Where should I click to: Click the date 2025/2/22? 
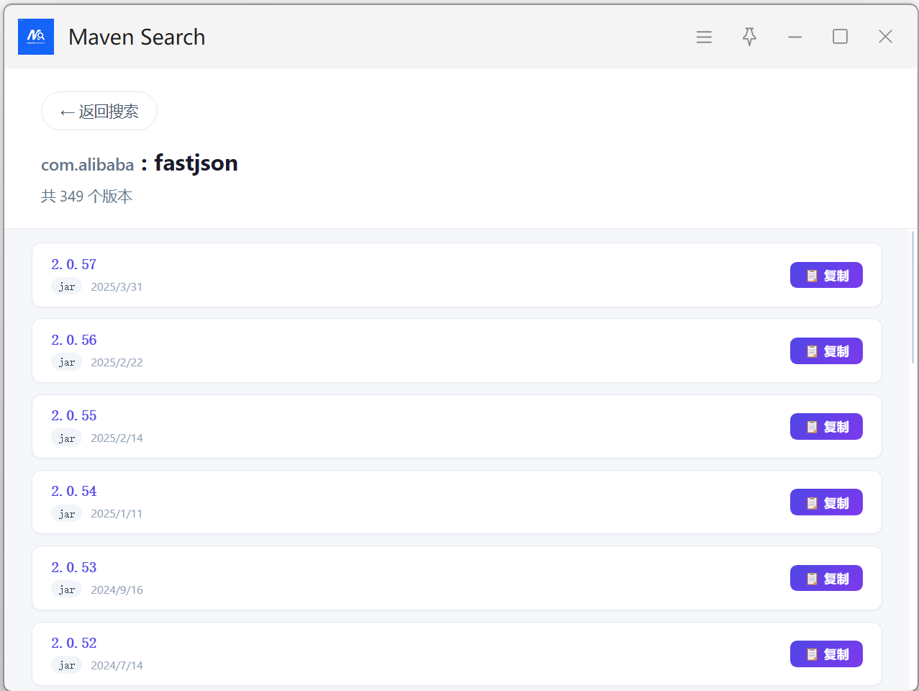[x=117, y=362]
